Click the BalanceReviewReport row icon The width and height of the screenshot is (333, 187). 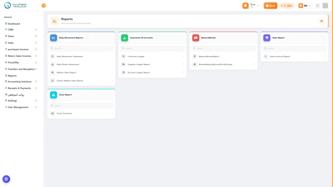click(x=195, y=56)
